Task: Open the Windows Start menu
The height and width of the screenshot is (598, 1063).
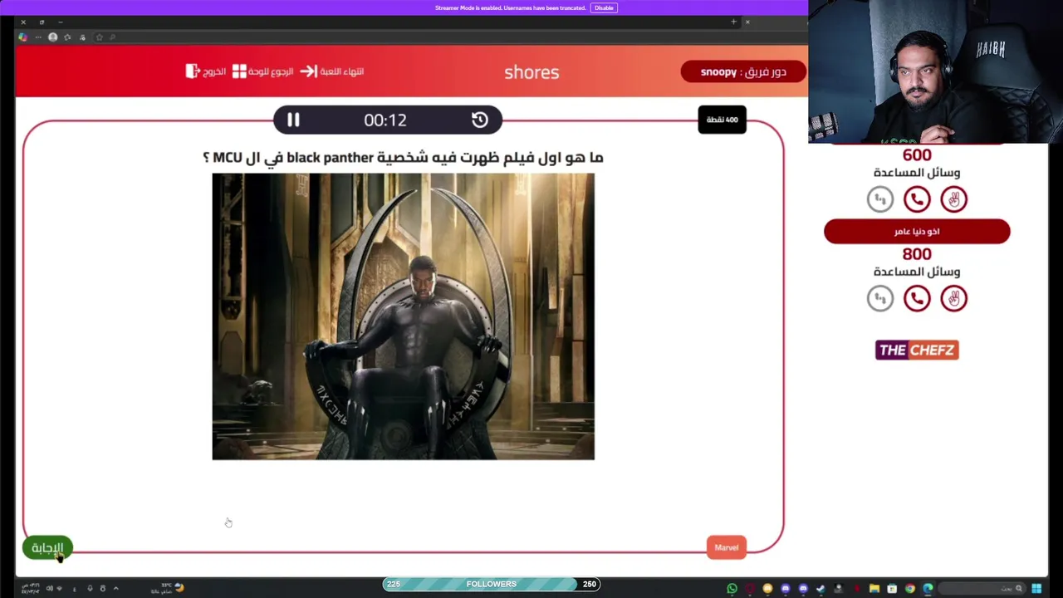Action: click(x=1036, y=589)
